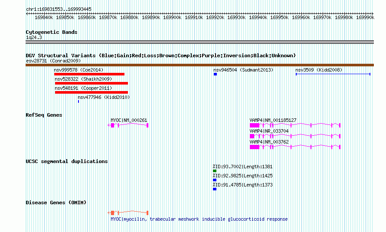Click the VAMP4 NM_003762 transcript glyph
This screenshot has height=232, width=386.
295,147
